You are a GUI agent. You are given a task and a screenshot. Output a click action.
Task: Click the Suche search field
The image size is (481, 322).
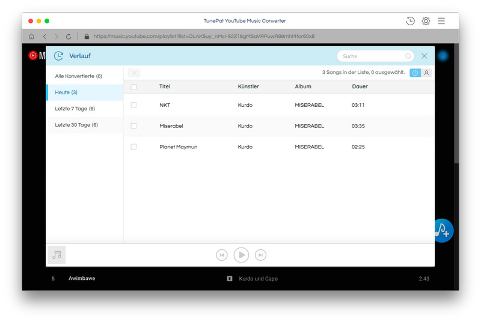(x=375, y=56)
